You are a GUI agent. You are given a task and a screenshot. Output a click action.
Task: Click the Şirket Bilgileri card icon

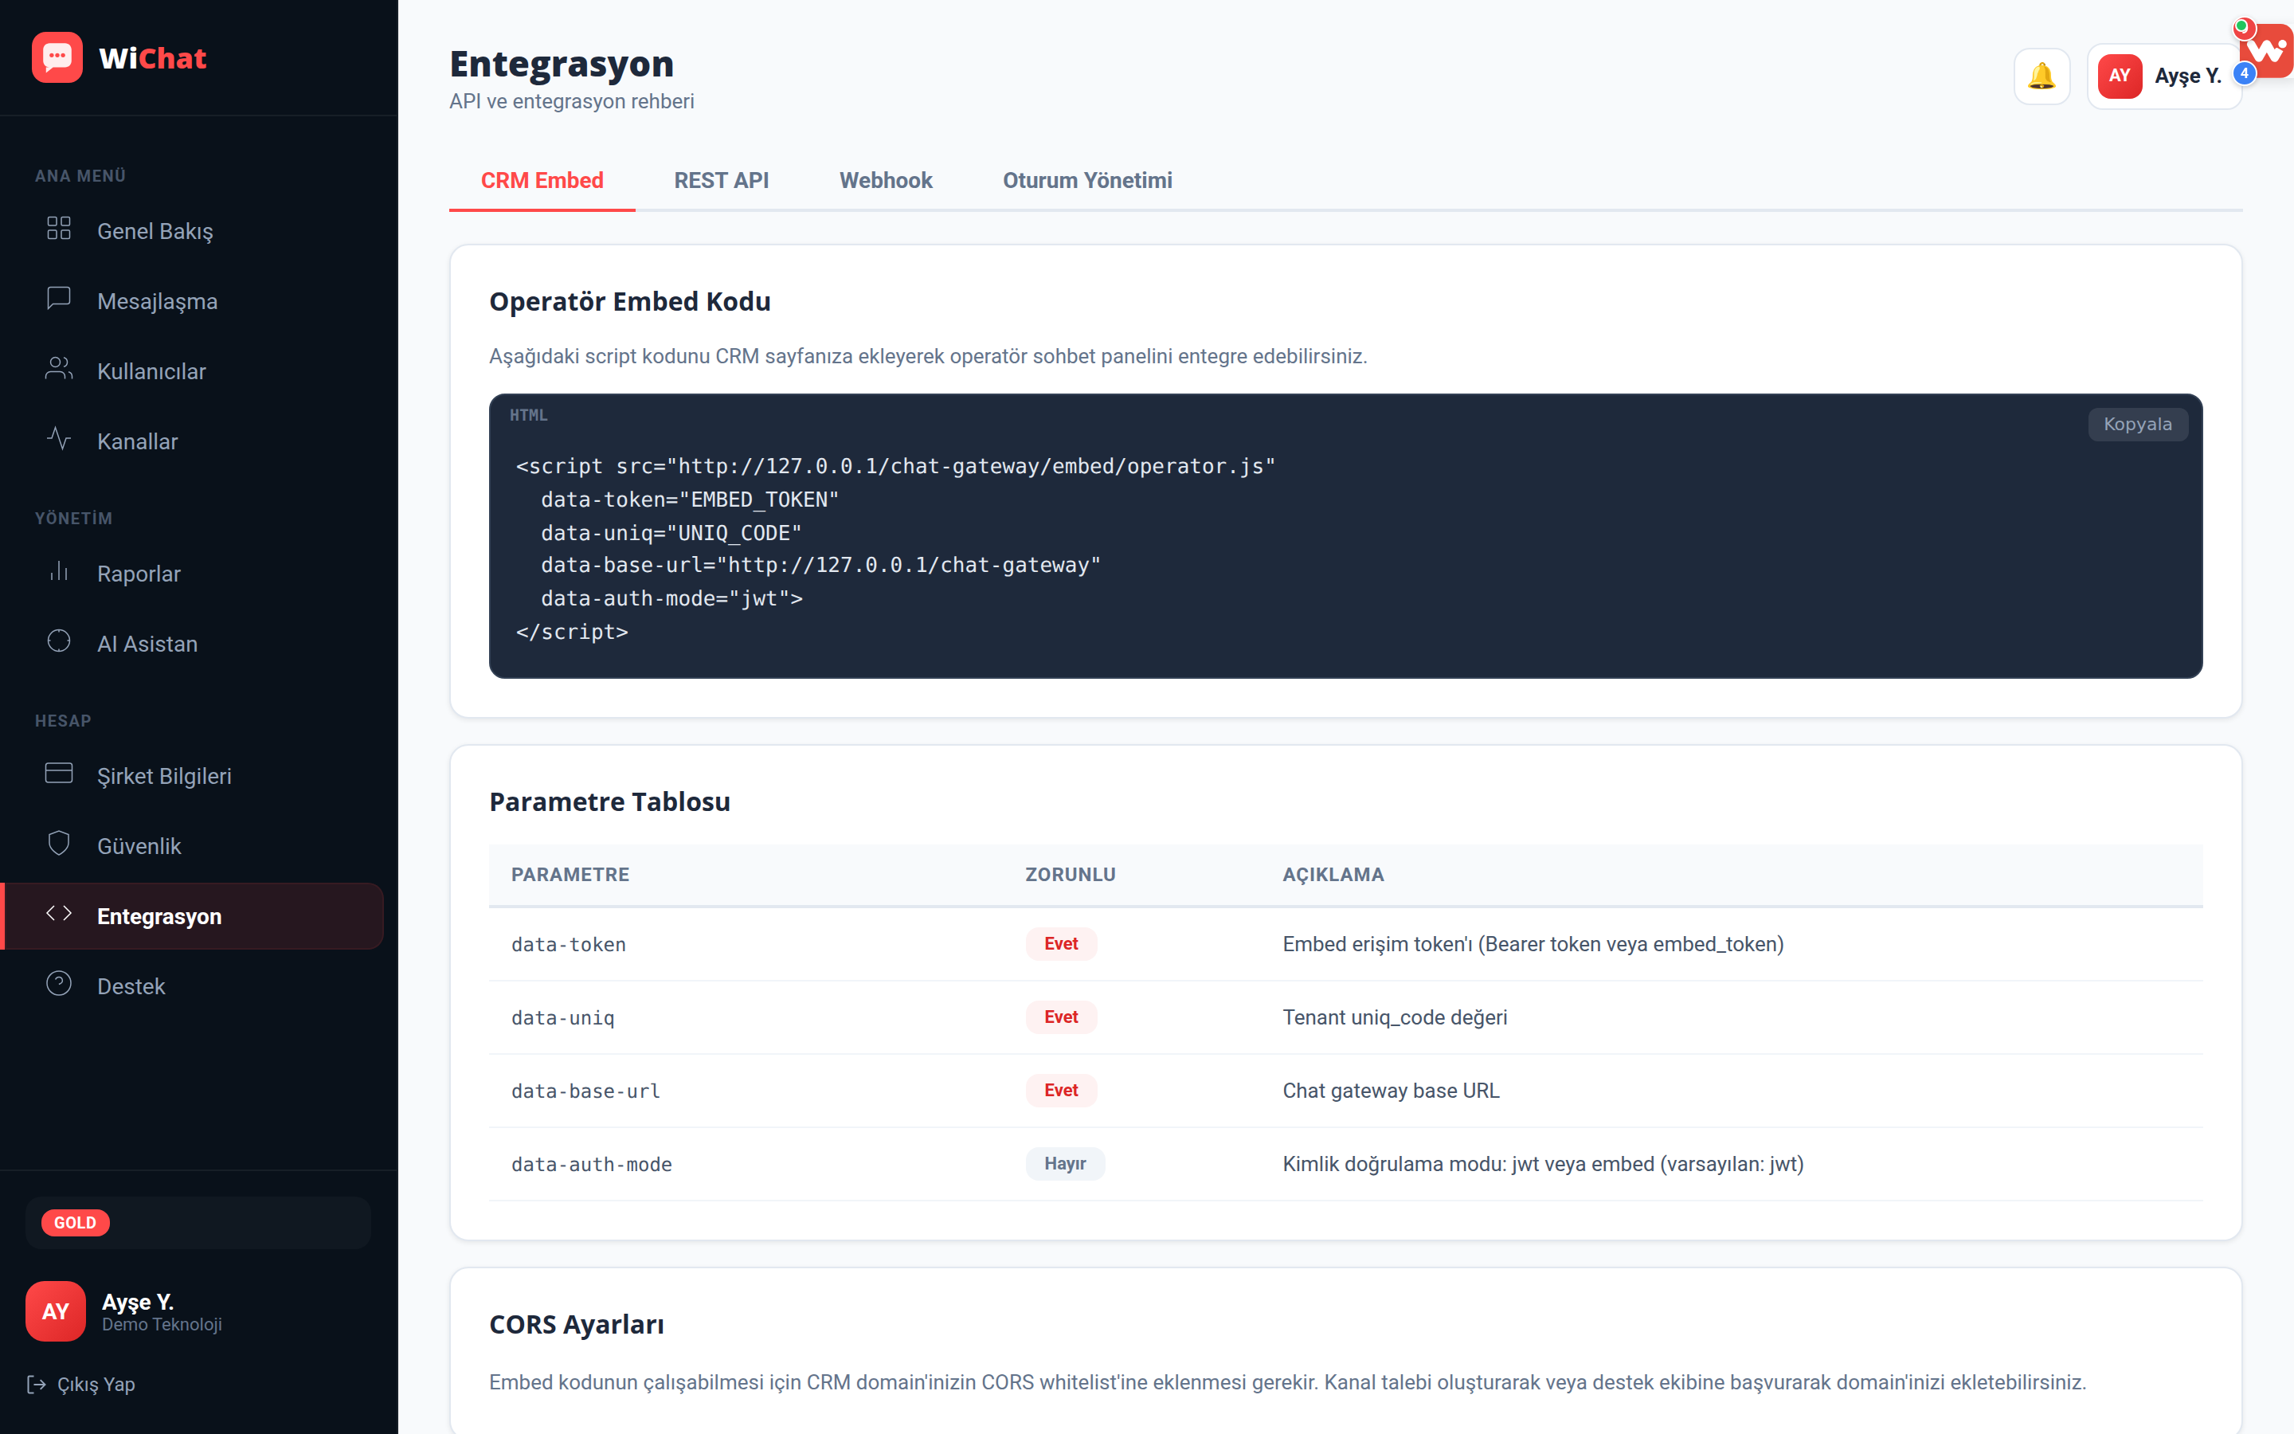point(59,774)
